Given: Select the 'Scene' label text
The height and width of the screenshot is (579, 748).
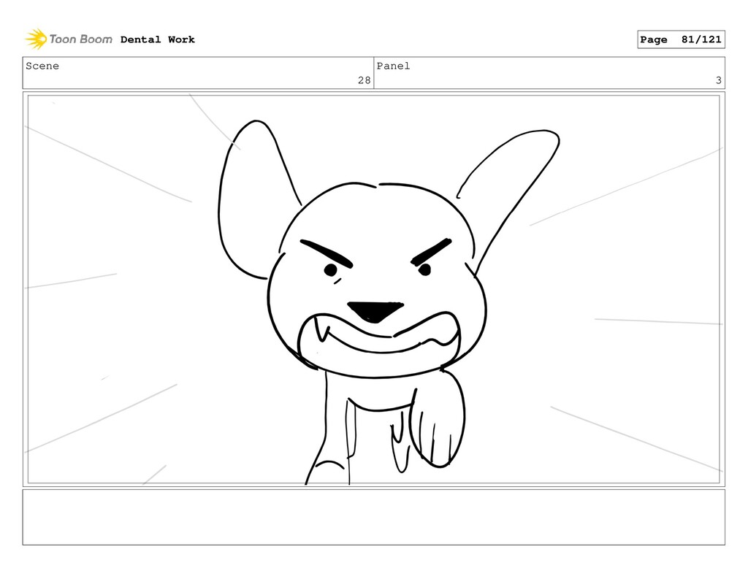Looking at the screenshot, I should (42, 66).
